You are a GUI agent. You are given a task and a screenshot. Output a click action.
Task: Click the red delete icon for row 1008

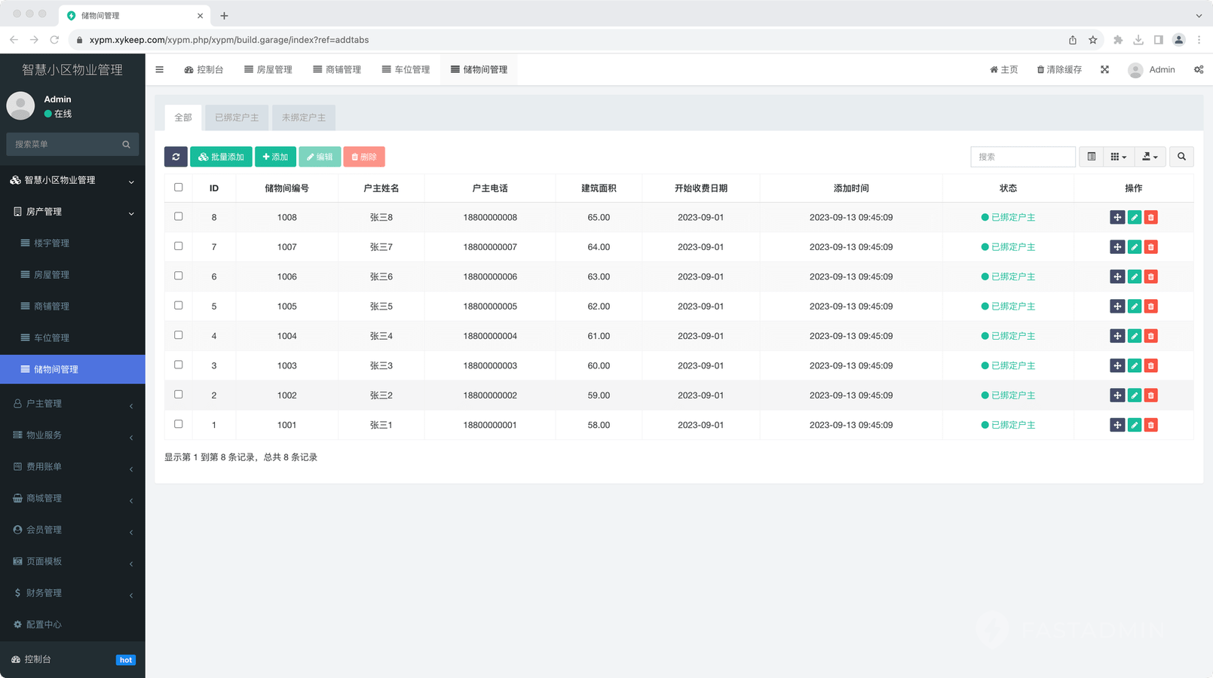pos(1150,218)
